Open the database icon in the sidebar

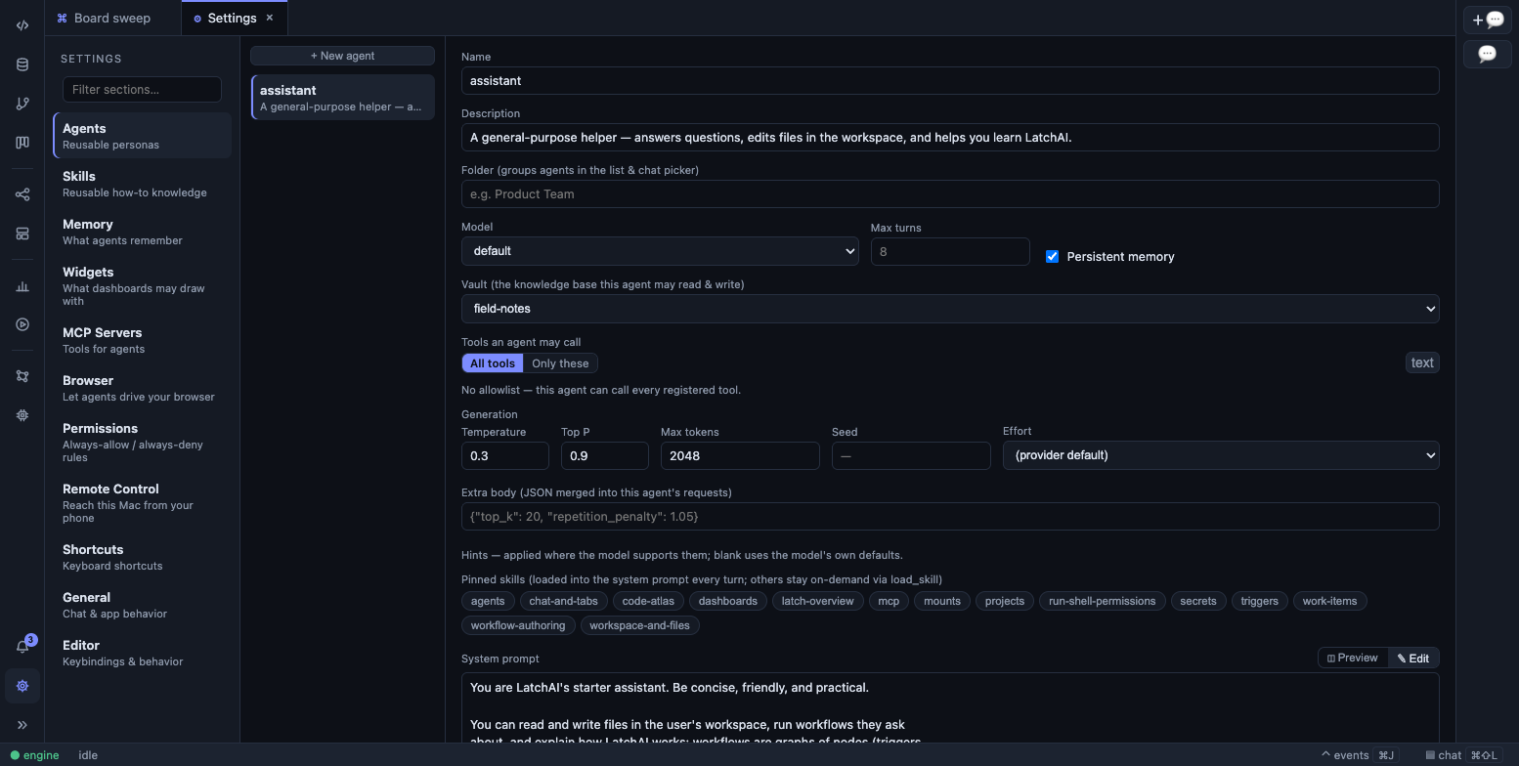coord(22,64)
